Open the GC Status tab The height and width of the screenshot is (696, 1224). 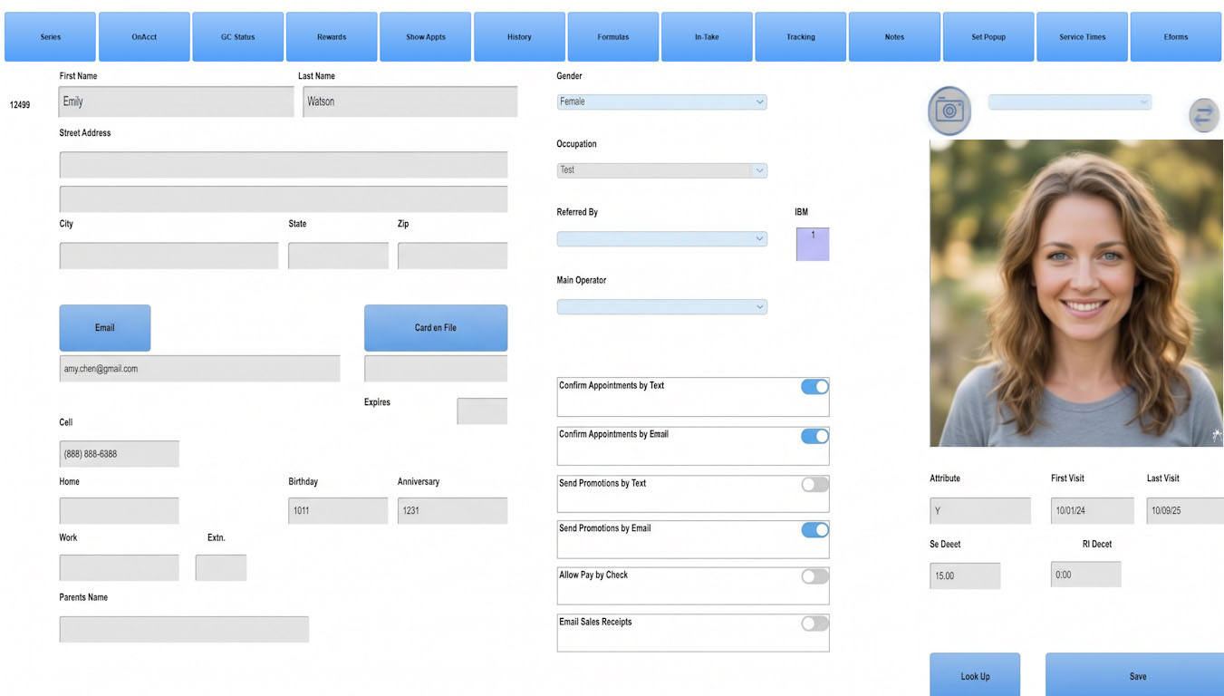click(238, 37)
